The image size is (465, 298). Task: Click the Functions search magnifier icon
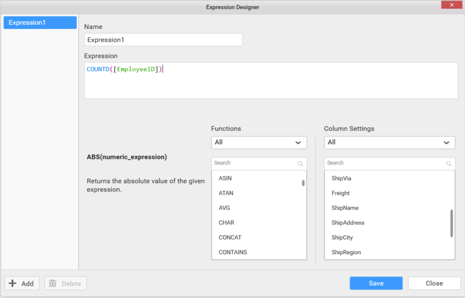(x=300, y=164)
